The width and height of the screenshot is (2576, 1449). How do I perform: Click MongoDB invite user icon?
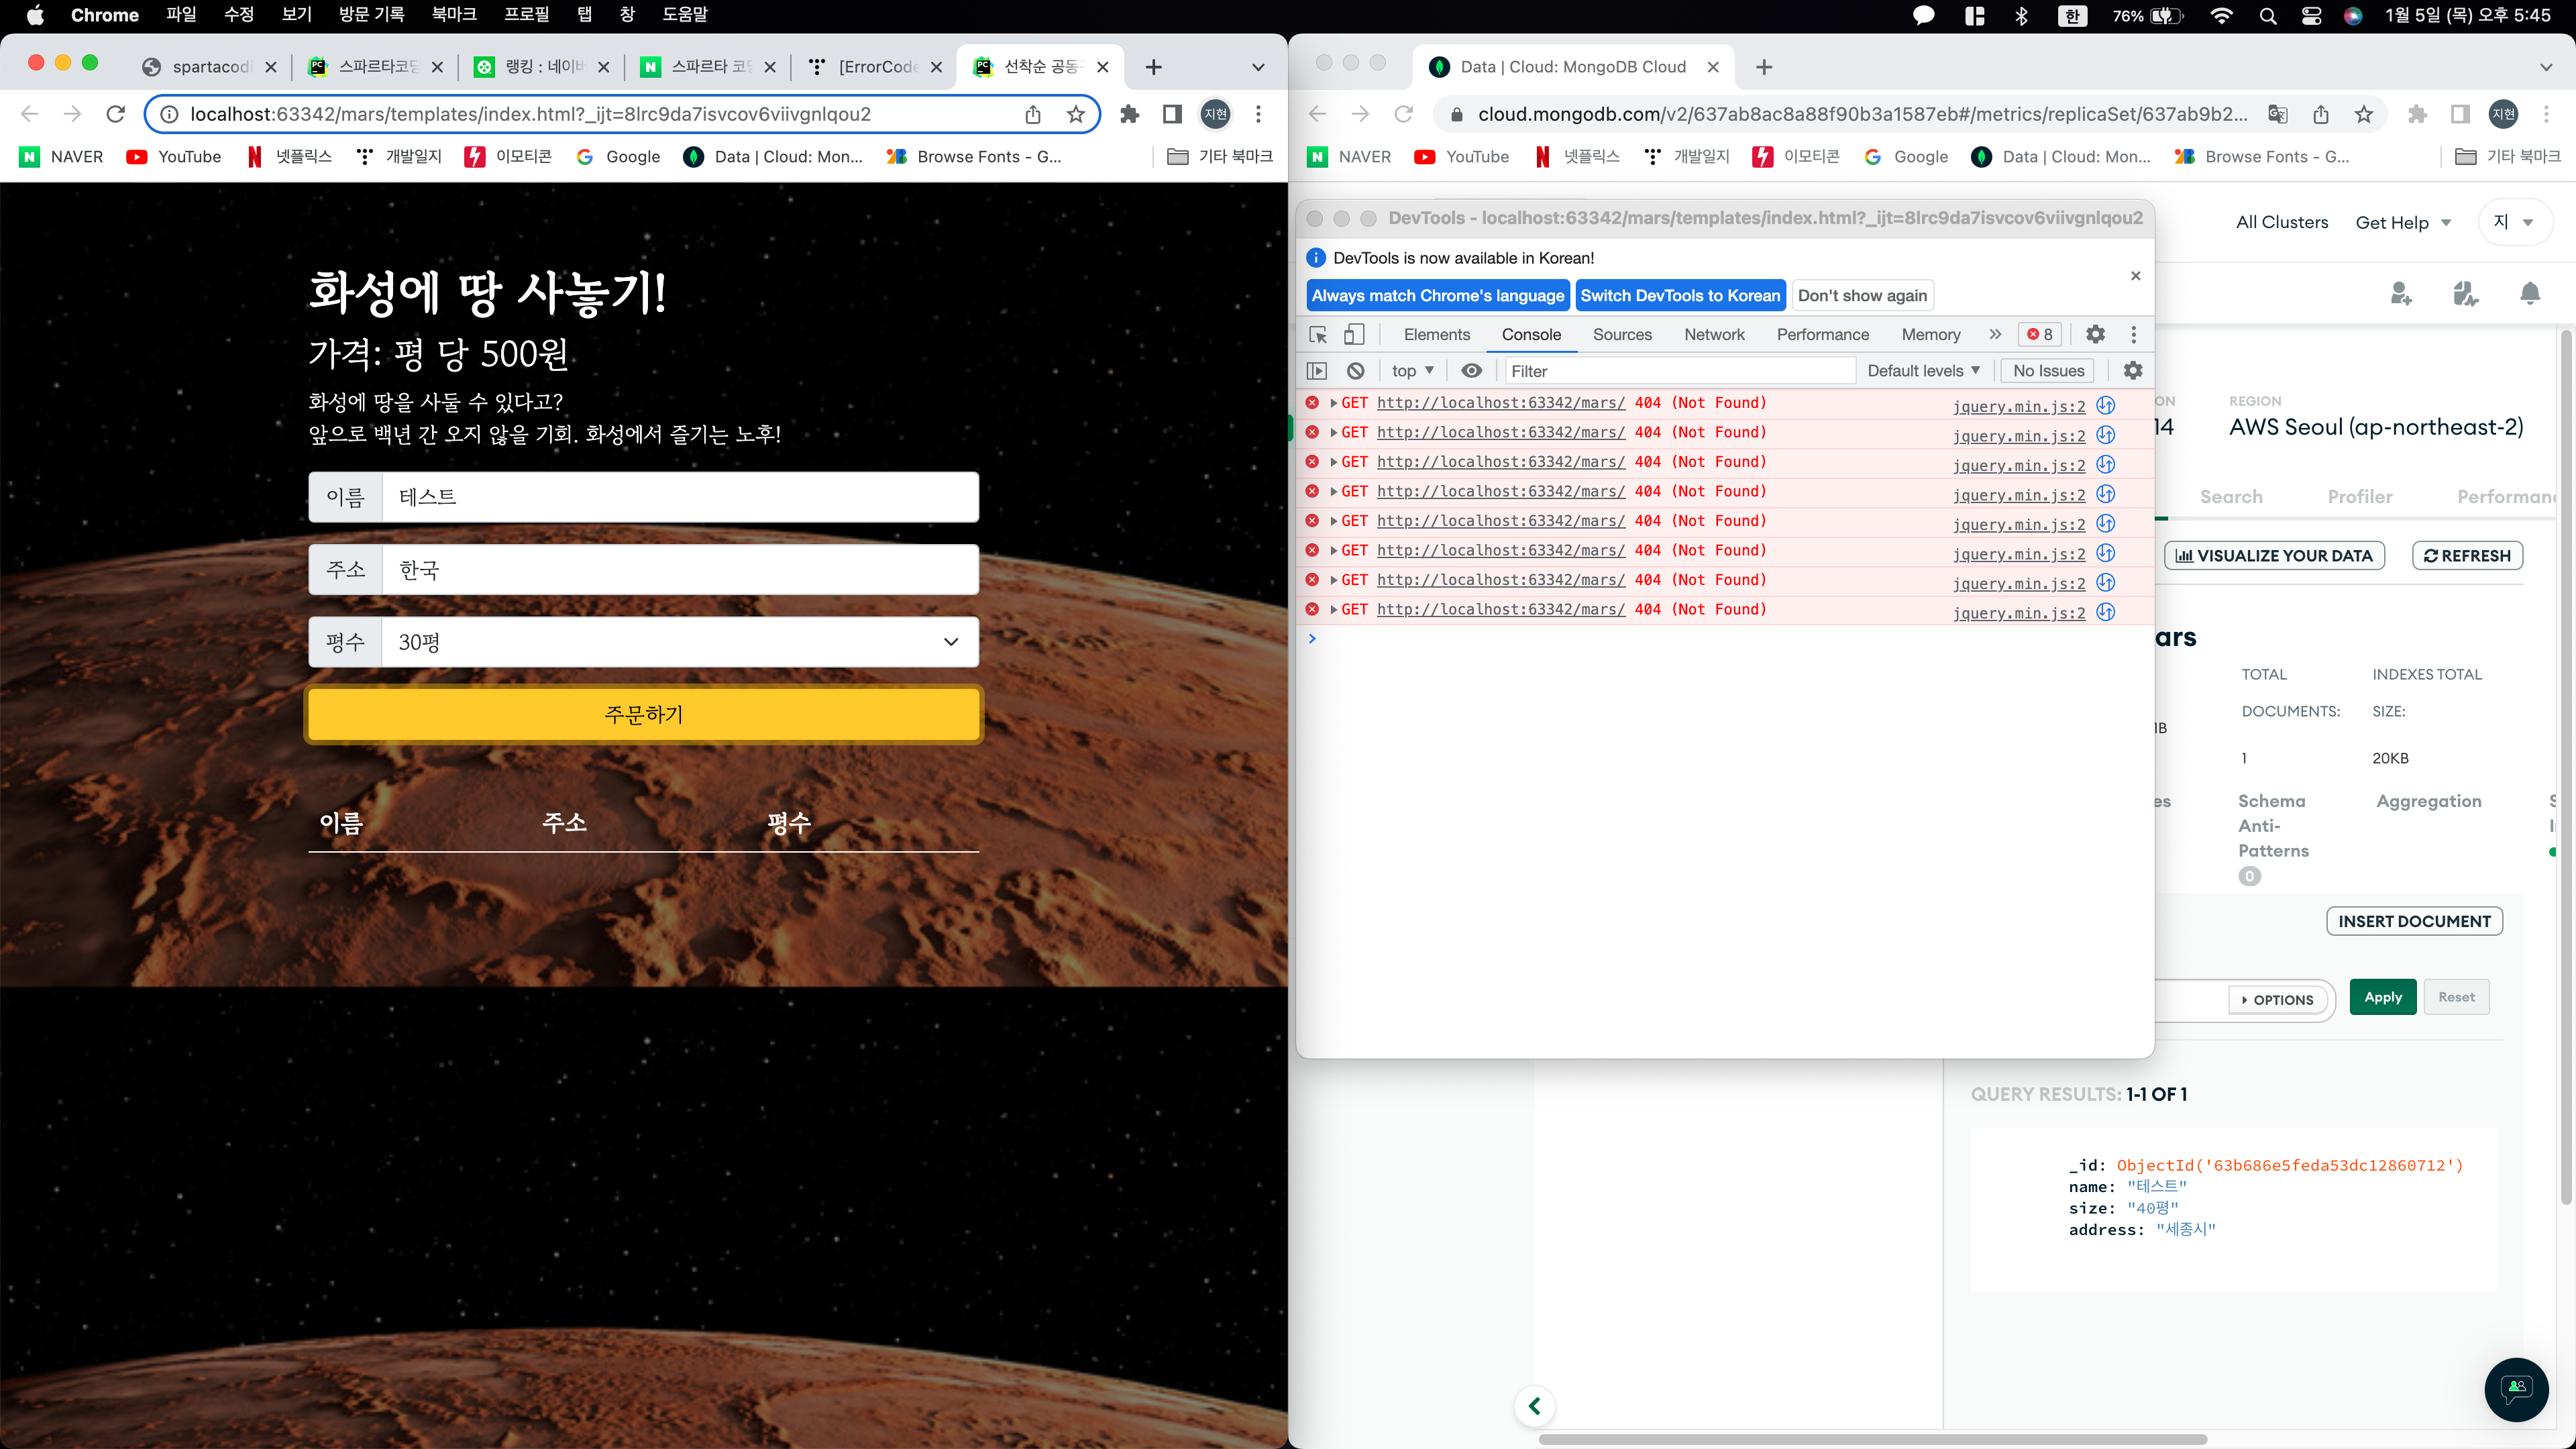pos(2400,293)
